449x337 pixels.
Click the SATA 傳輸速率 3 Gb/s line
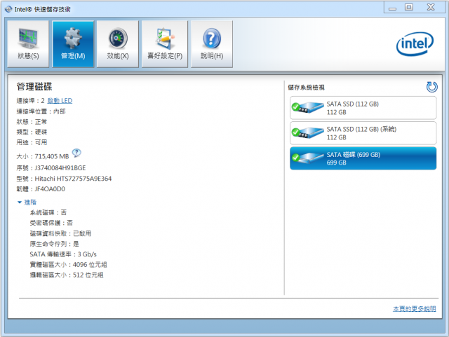[63, 254]
